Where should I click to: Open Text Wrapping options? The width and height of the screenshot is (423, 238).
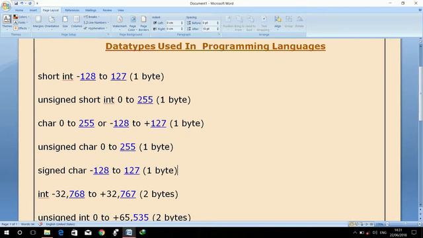(263, 23)
